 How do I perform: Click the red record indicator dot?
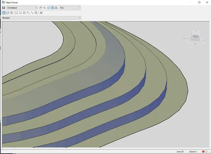tap(203, 151)
